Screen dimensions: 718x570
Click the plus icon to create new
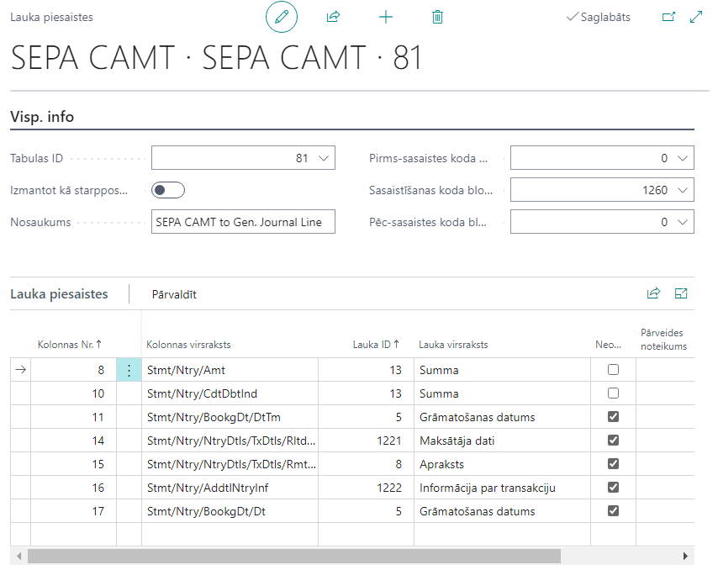(x=386, y=17)
